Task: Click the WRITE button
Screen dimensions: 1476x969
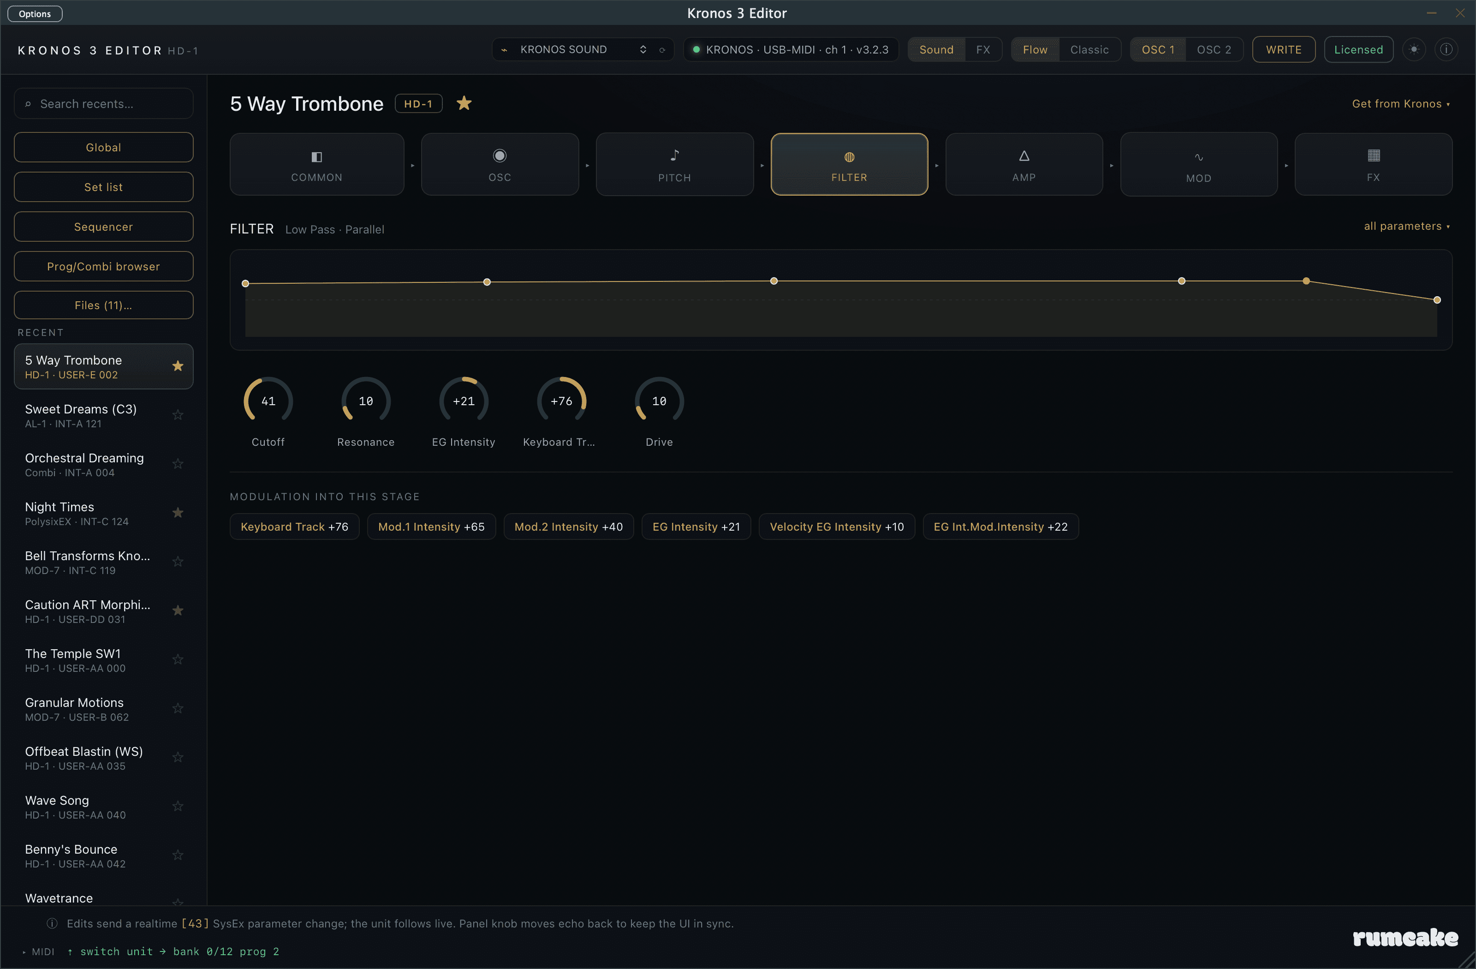Action: [1284, 50]
